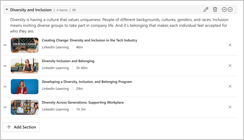Move section up with circled up arrow
This screenshot has width=244, height=140.
[224, 10]
